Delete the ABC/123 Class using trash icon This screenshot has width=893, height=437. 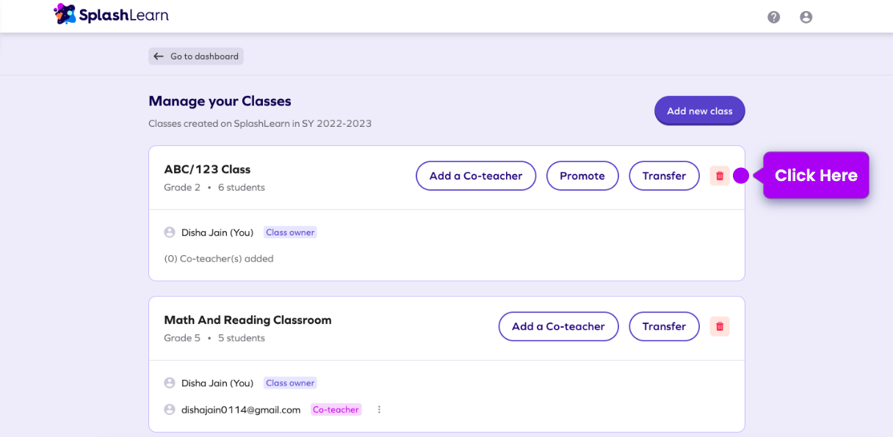[x=720, y=176]
